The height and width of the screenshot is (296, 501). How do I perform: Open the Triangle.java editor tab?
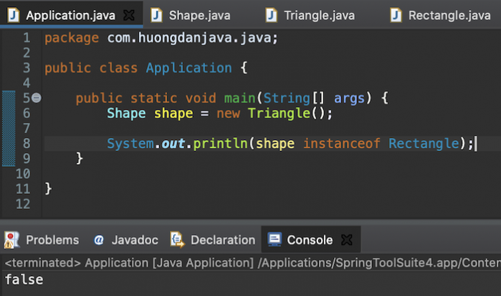(319, 15)
